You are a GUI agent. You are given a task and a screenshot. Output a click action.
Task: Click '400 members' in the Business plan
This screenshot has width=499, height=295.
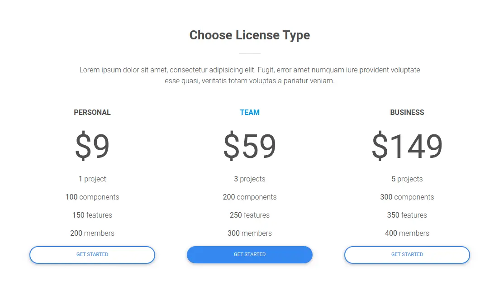[407, 233]
